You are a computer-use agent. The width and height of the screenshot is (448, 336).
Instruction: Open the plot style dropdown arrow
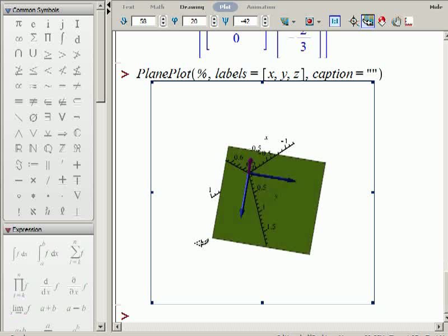293,22
